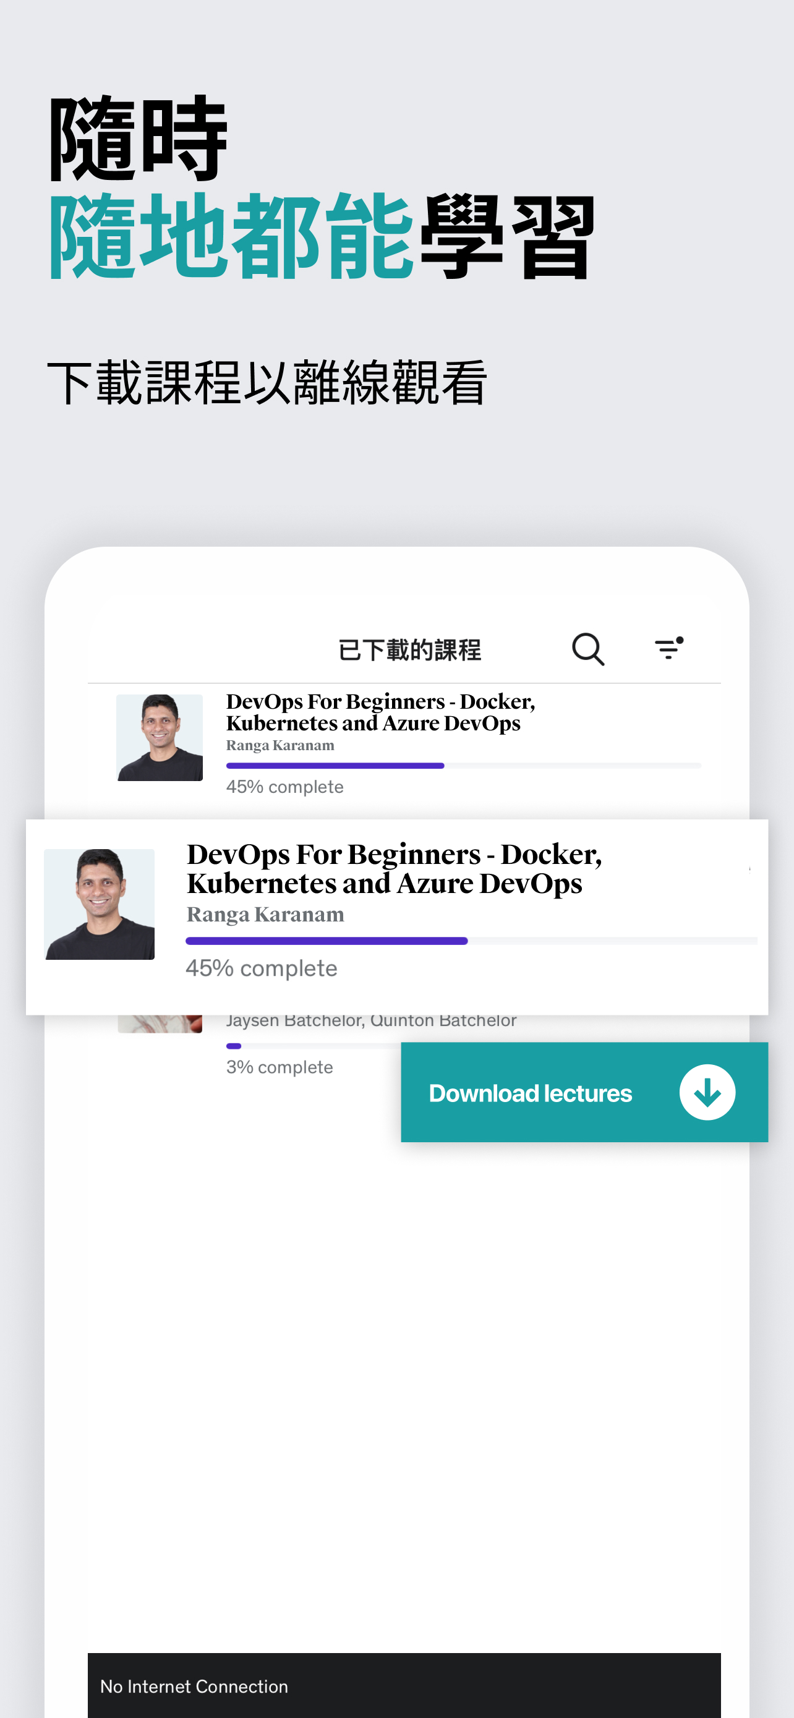Select small Ranga Karanam author name
Viewport: 794px width, 1718px height.
tap(280, 746)
